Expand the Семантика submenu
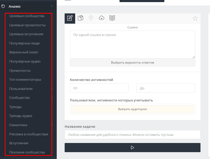The height and width of the screenshot is (159, 210). coord(52,125)
